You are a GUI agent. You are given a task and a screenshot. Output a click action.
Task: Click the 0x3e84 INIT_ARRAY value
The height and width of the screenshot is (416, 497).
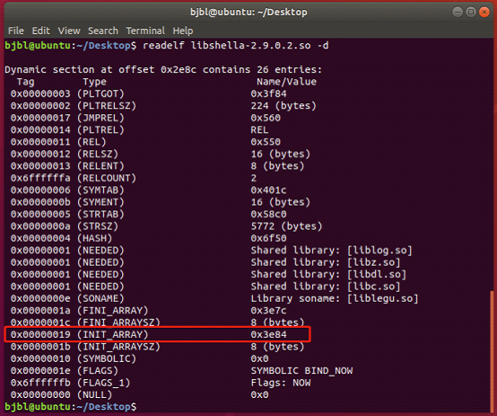click(x=268, y=334)
